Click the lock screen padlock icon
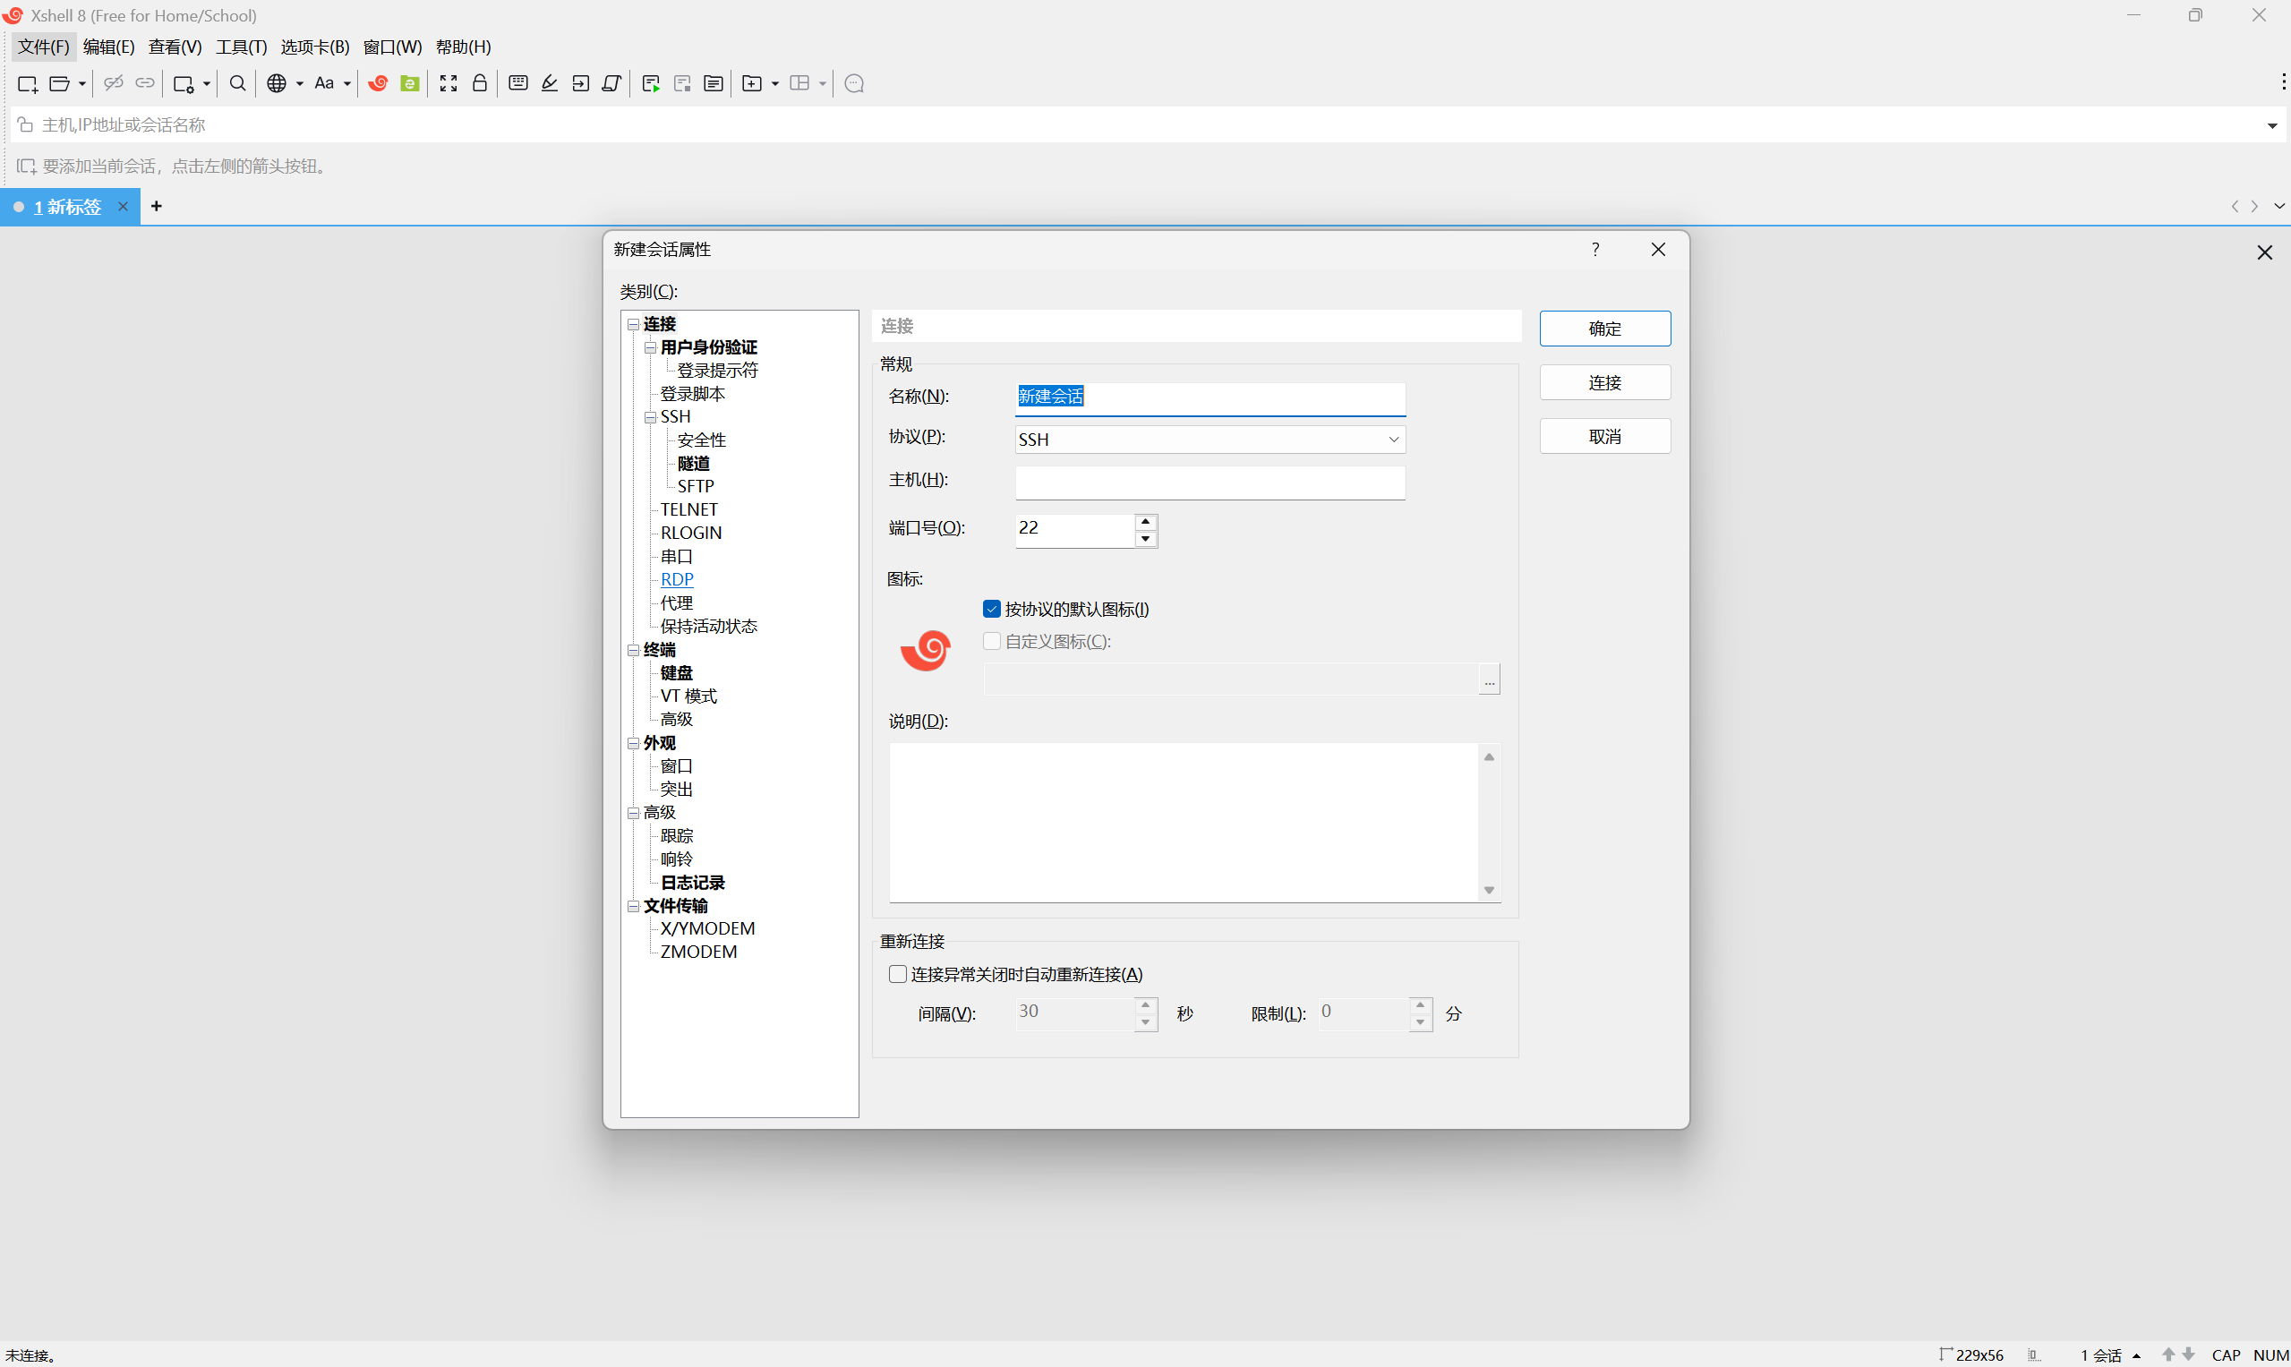The image size is (2291, 1367). pos(480,84)
